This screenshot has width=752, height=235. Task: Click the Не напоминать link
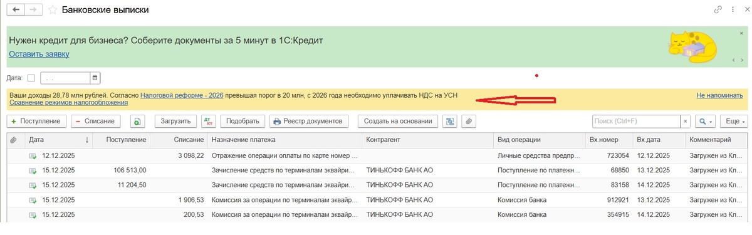[719, 95]
